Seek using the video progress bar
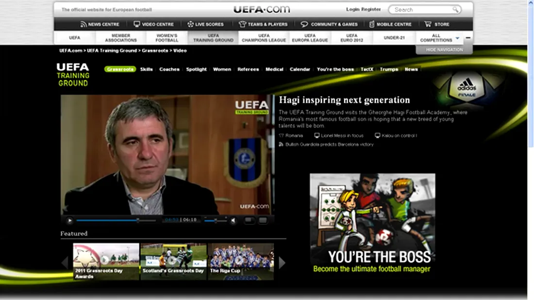The height and width of the screenshot is (300, 534). click(x=116, y=221)
